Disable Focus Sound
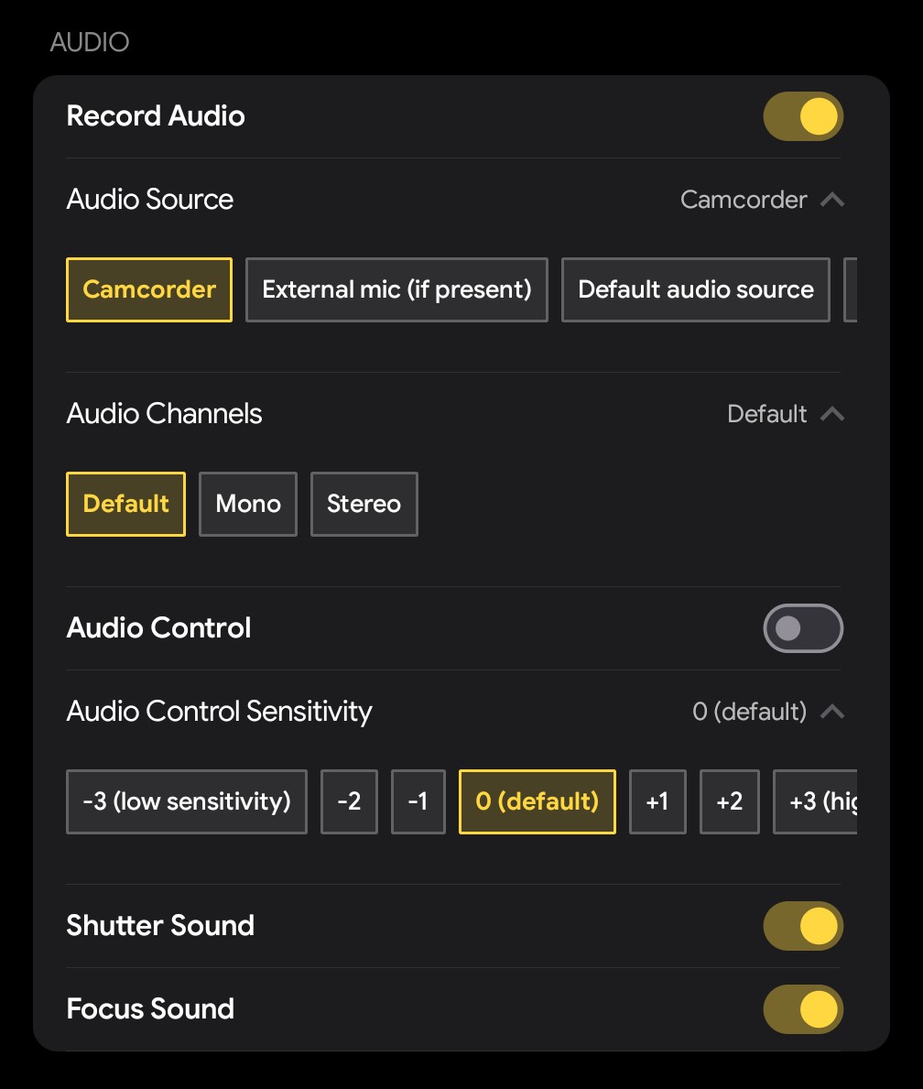Viewport: 923px width, 1089px height. point(803,1008)
